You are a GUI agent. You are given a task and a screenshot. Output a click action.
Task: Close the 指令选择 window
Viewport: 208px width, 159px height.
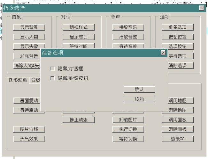(x=202, y=8)
